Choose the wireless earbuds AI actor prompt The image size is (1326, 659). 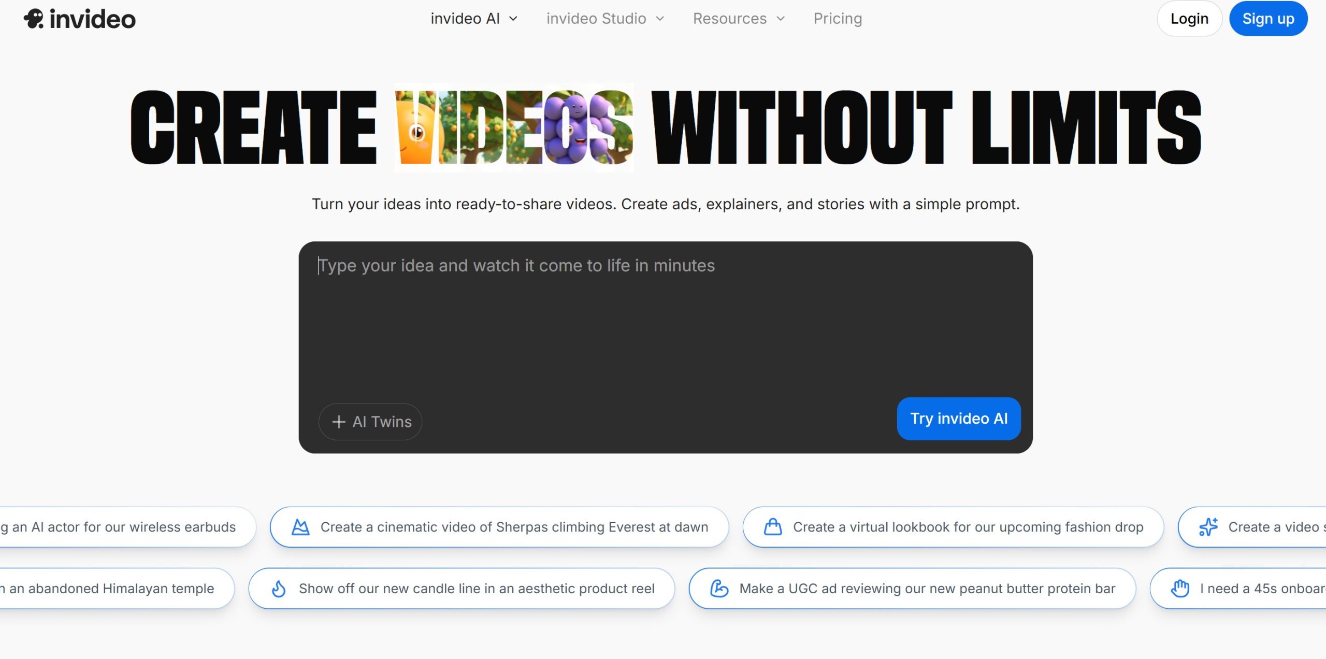(x=123, y=527)
